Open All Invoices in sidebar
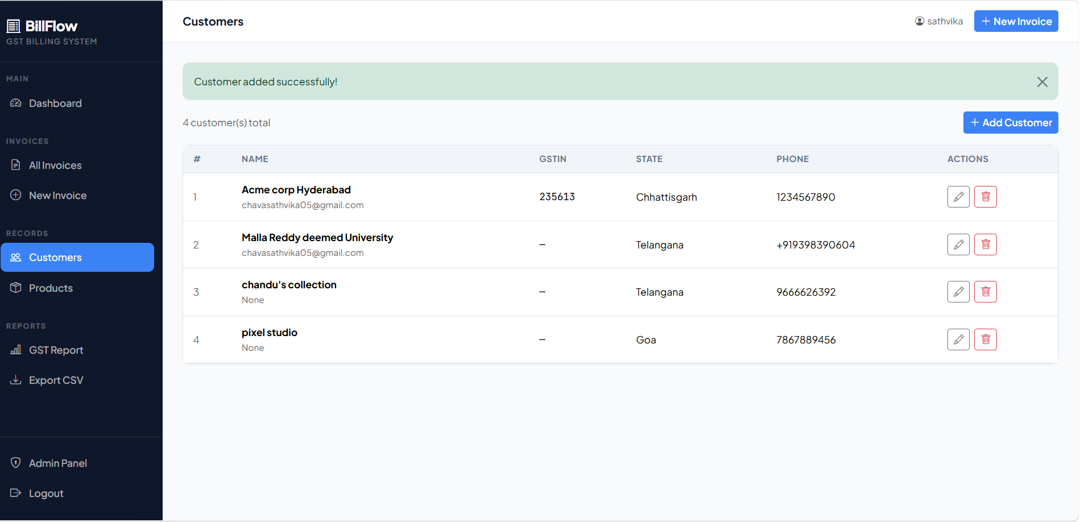Image resolution: width=1080 pixels, height=522 pixels. [77, 165]
